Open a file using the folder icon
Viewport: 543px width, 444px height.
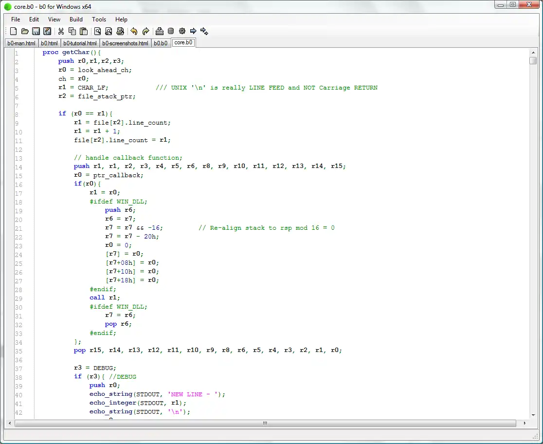click(25, 31)
